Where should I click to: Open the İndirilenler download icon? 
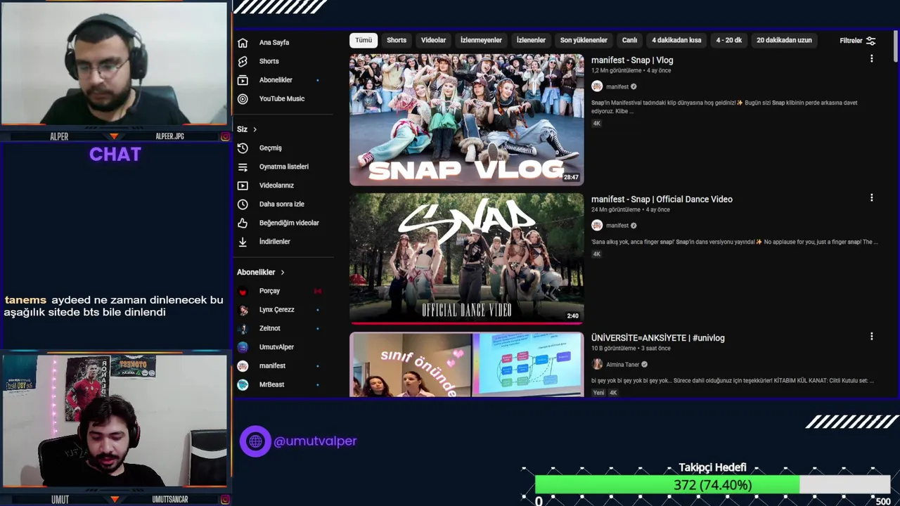243,242
